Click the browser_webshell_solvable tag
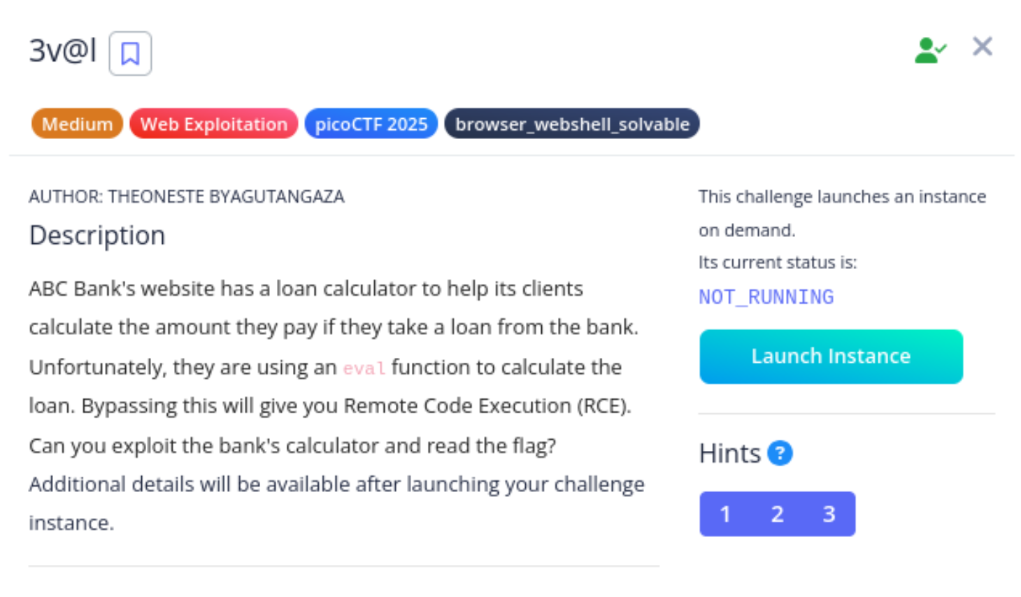 (x=572, y=124)
